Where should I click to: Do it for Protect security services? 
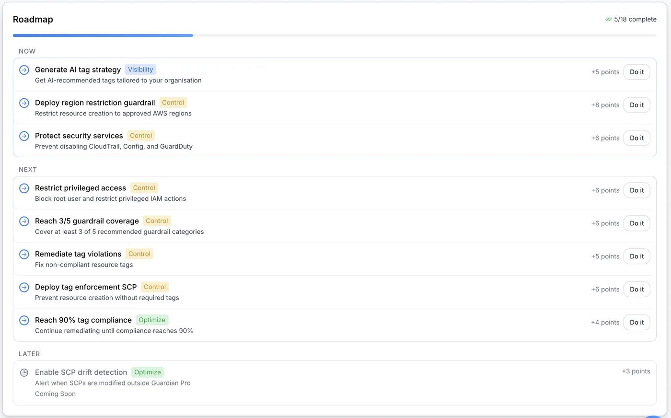(x=636, y=138)
